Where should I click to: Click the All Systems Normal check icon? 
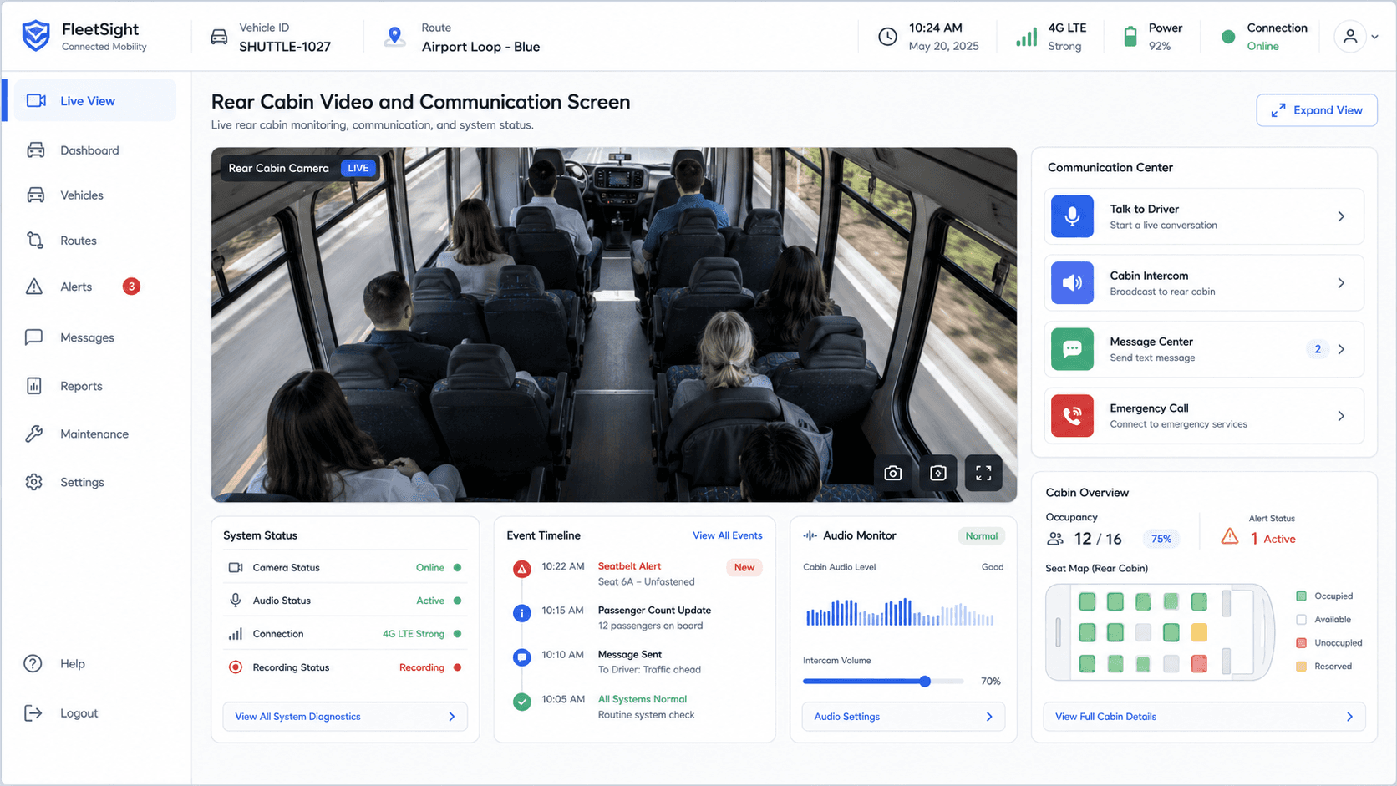[x=521, y=702]
